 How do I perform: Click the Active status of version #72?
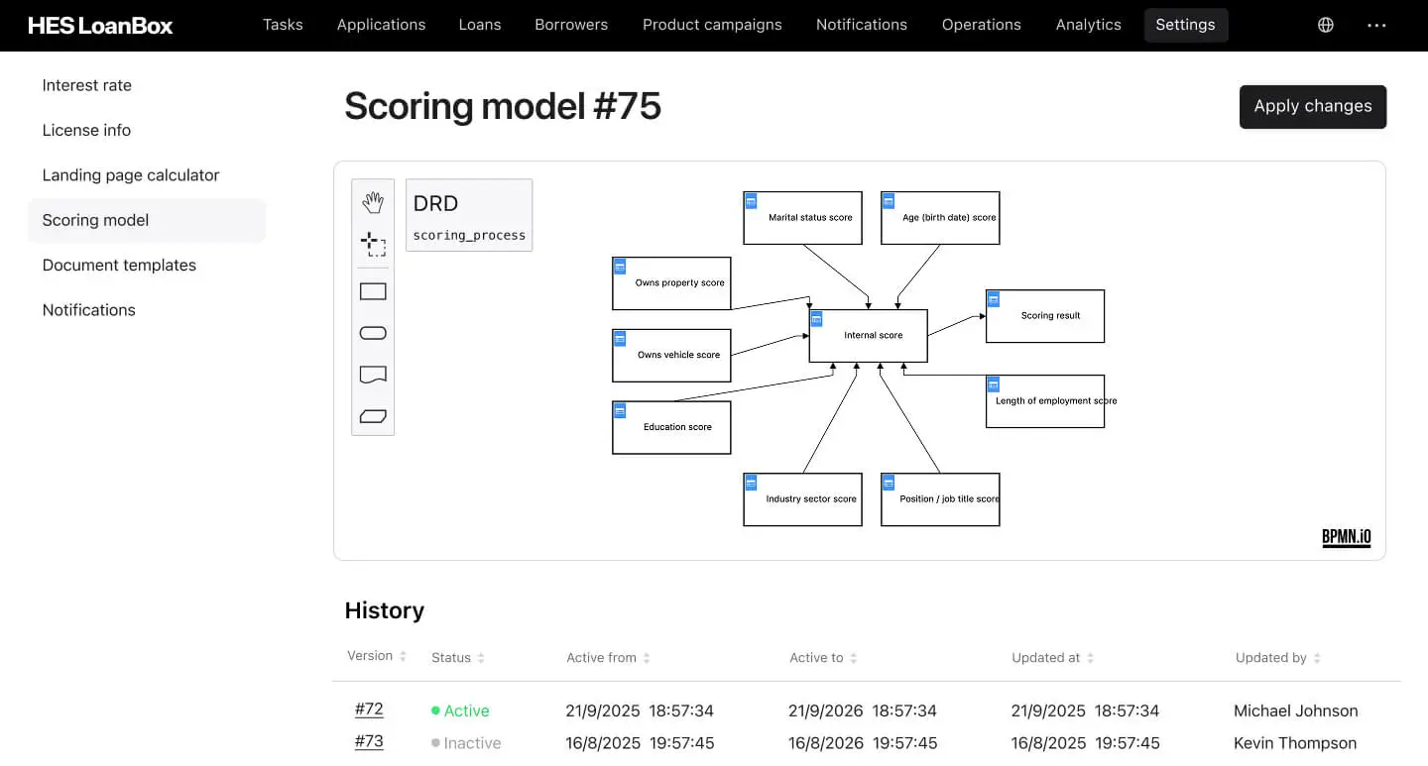tap(460, 711)
